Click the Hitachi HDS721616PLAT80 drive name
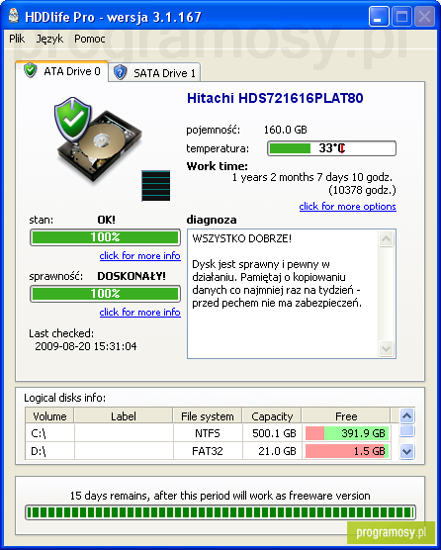The height and width of the screenshot is (550, 441). (x=275, y=98)
